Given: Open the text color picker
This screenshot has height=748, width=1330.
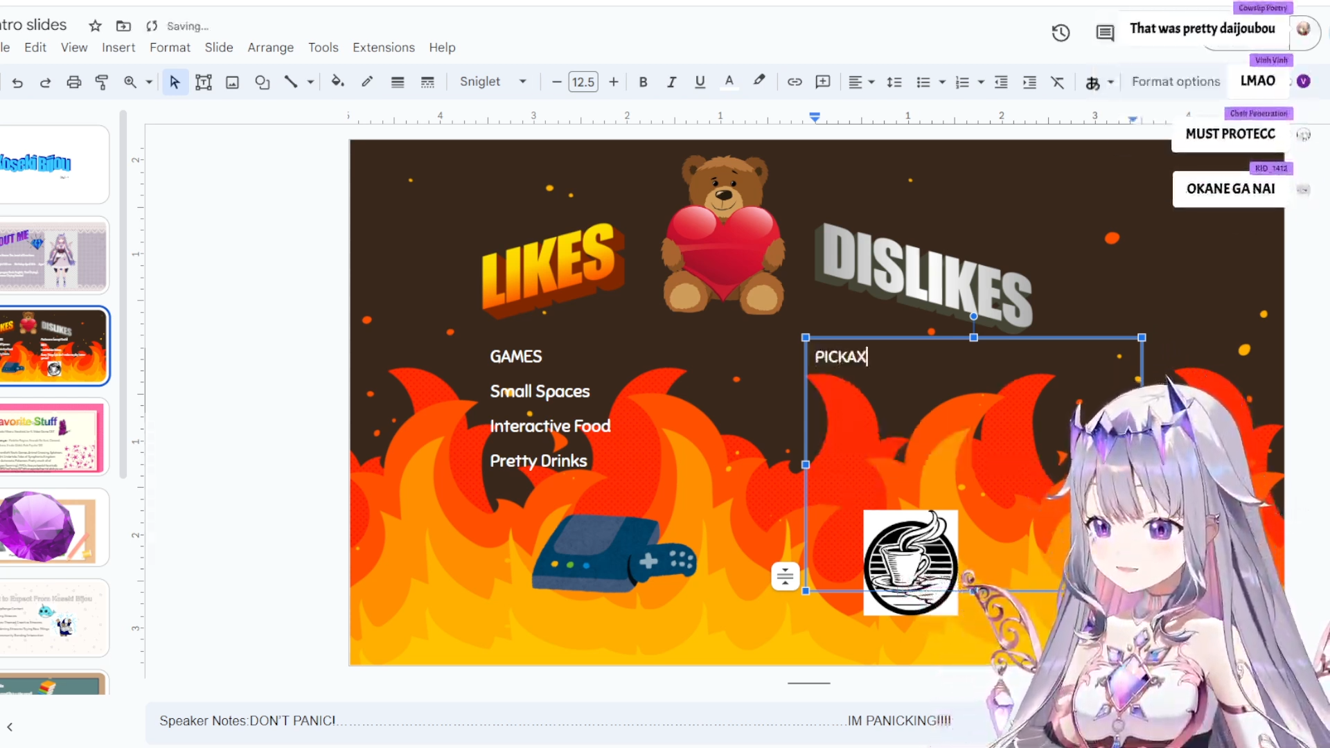Looking at the screenshot, I should pyautogui.click(x=729, y=82).
